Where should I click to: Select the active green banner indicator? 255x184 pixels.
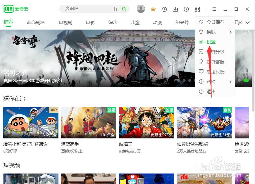[x=246, y=80]
